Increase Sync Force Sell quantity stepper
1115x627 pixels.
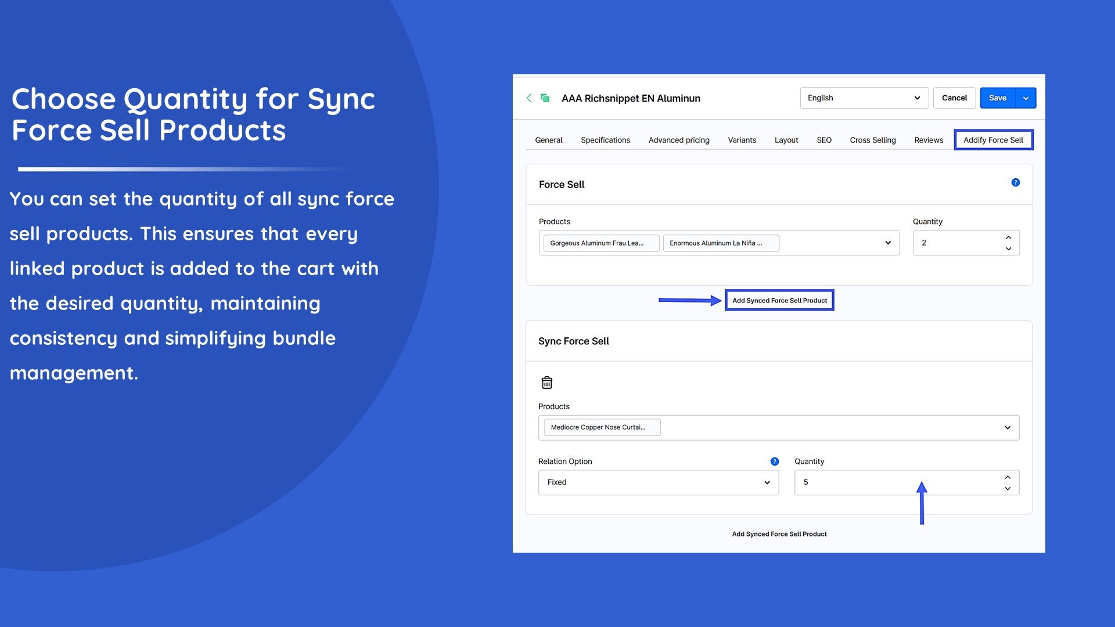(x=1008, y=477)
